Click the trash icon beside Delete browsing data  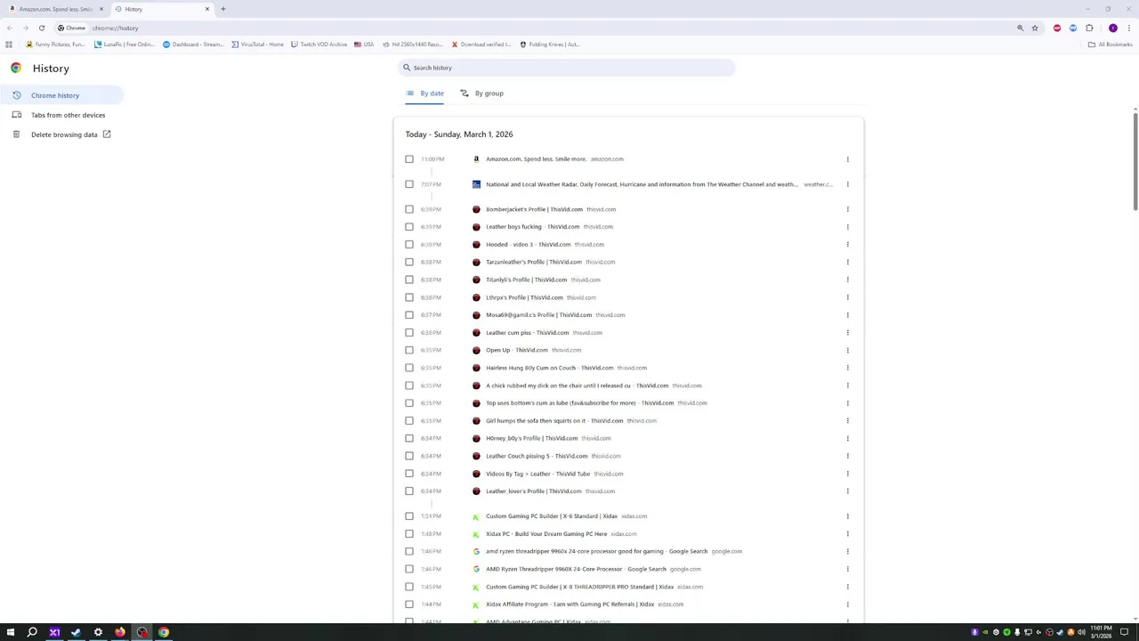[x=16, y=134]
